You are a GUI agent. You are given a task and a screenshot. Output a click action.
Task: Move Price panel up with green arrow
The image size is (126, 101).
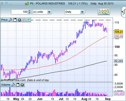point(28,20)
